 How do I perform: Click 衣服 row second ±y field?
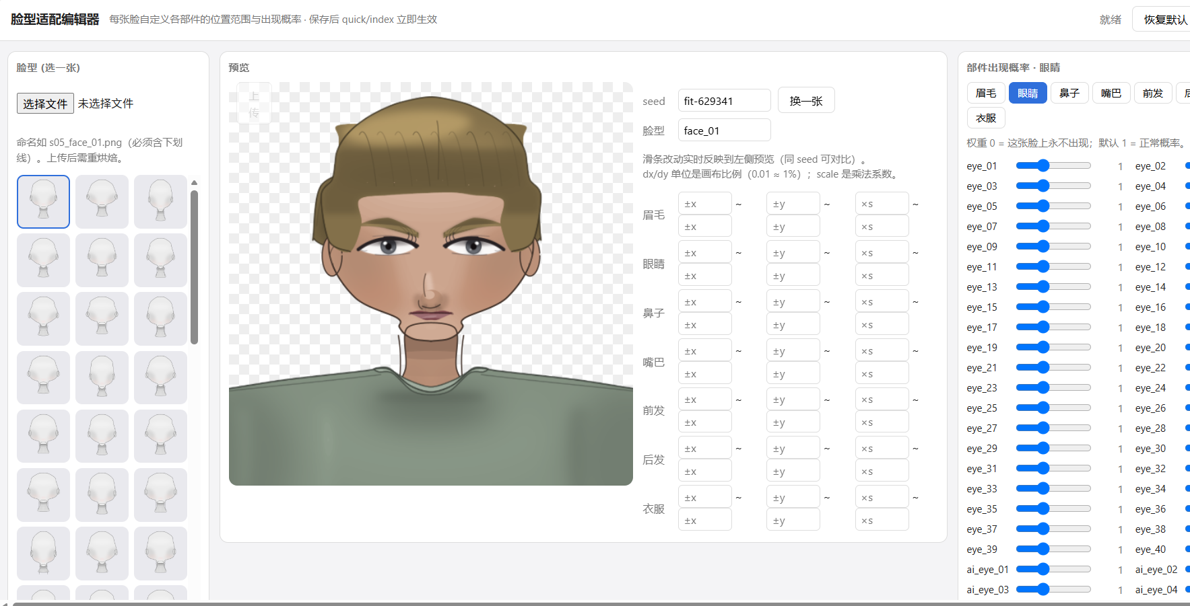tap(793, 520)
